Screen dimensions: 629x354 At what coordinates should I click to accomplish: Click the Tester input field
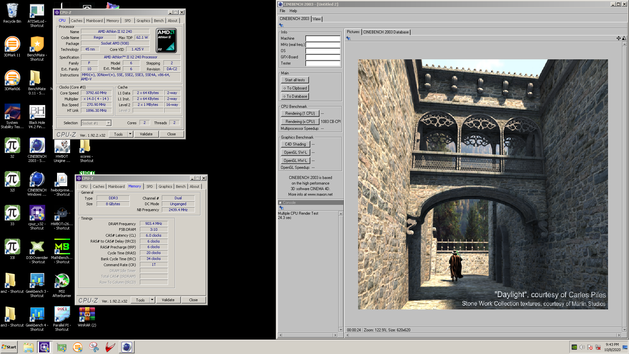tap(323, 63)
